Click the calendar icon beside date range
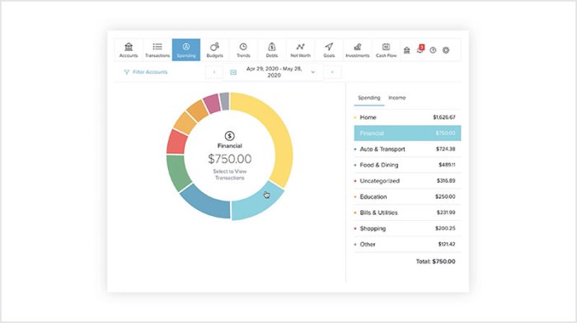This screenshot has width=577, height=323. tap(233, 73)
